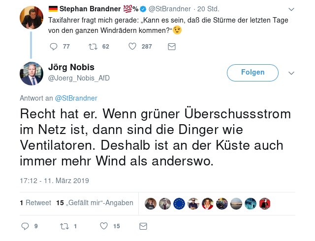Open @StBrandner mention in reply line
315x241 pixels.
[x=76, y=98]
